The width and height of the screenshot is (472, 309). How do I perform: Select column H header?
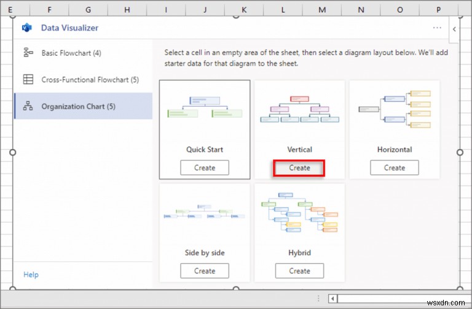click(x=127, y=10)
